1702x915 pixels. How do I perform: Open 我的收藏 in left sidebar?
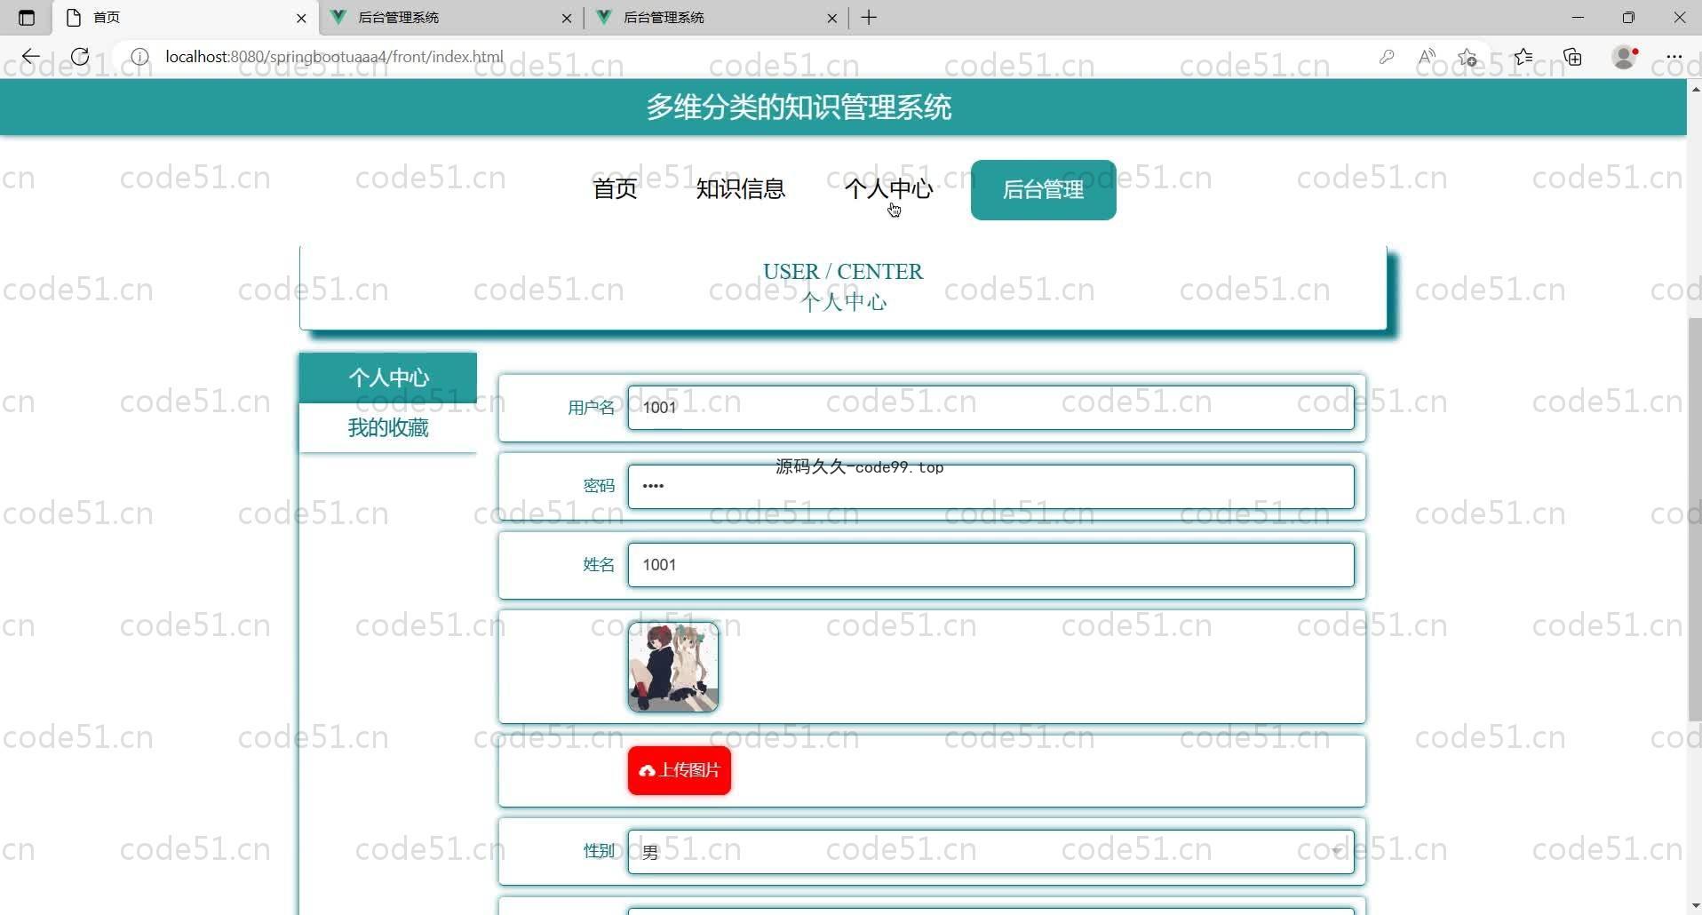click(388, 428)
